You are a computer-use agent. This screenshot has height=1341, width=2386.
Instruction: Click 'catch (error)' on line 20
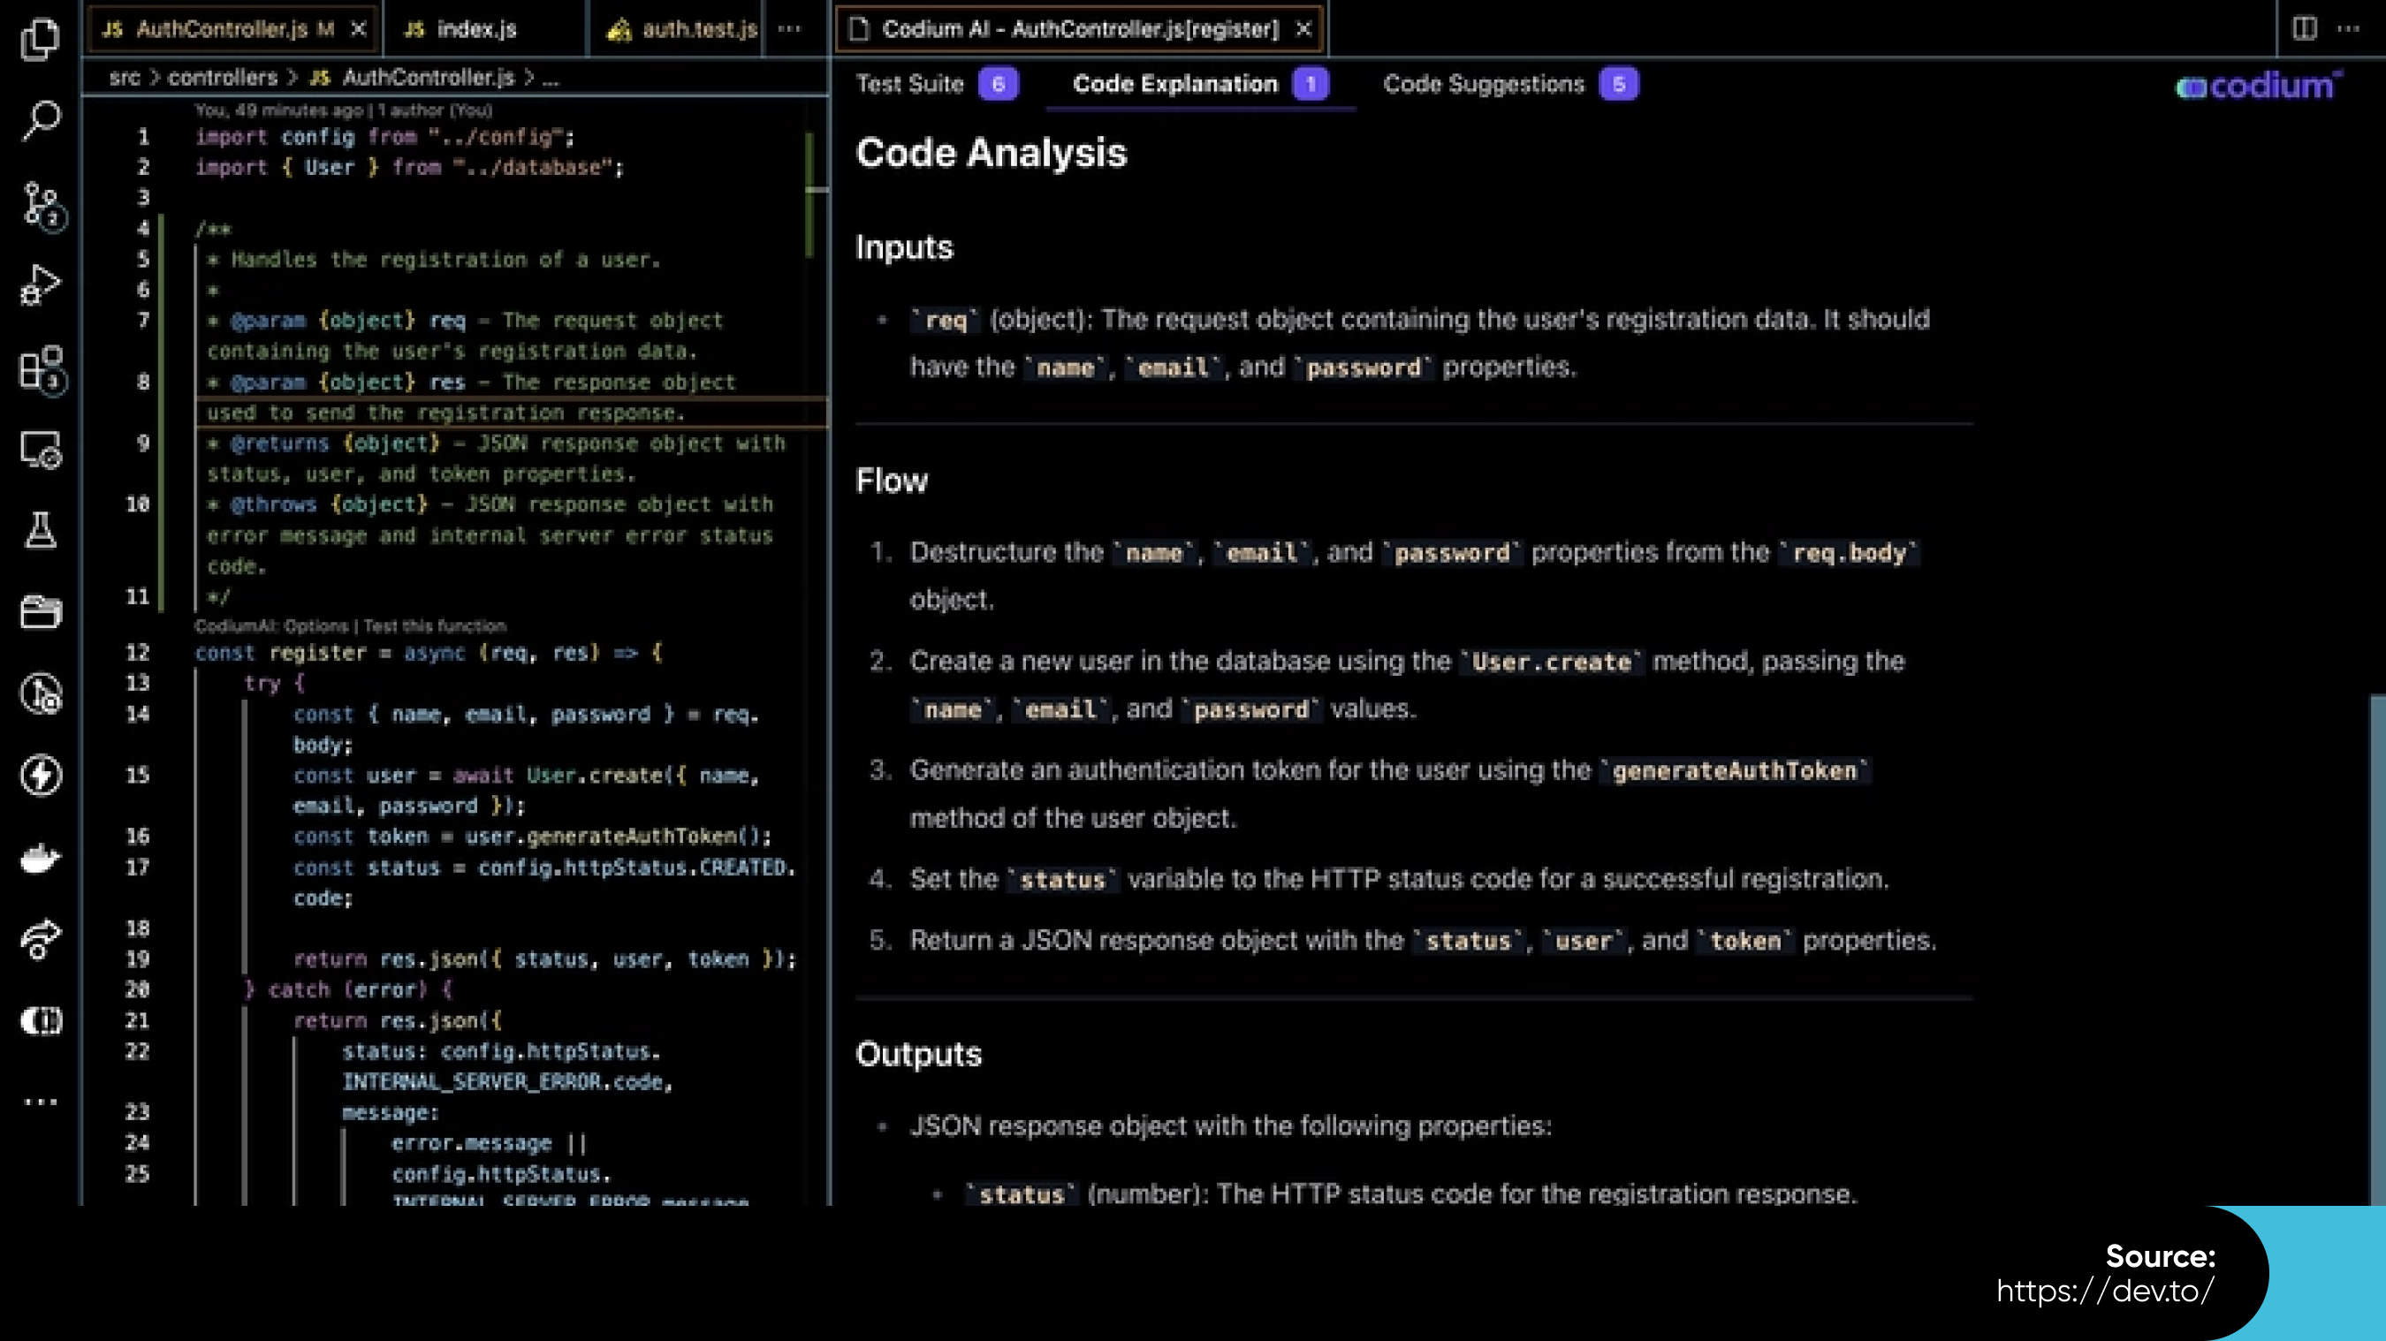[x=347, y=989]
